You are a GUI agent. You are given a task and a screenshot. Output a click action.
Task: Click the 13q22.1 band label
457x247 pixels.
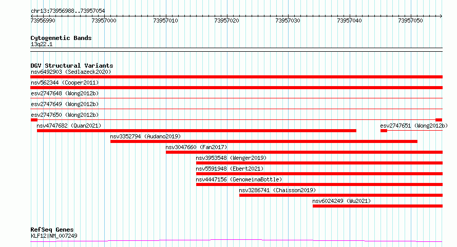tap(42, 44)
